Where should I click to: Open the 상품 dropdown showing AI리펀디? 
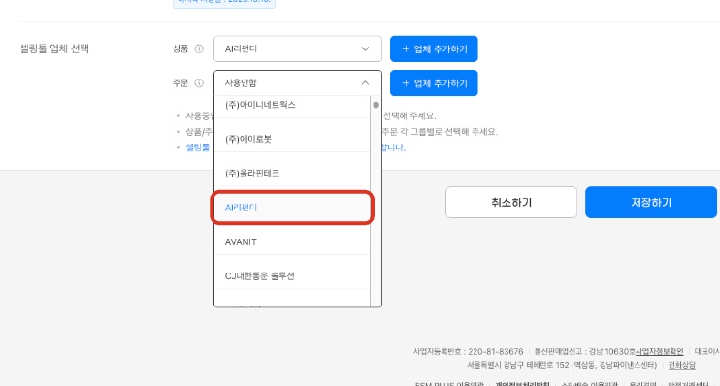click(298, 48)
